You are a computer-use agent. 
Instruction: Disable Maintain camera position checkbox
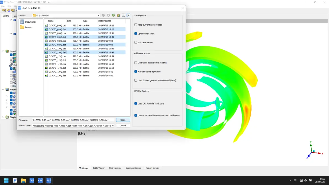[x=136, y=71]
